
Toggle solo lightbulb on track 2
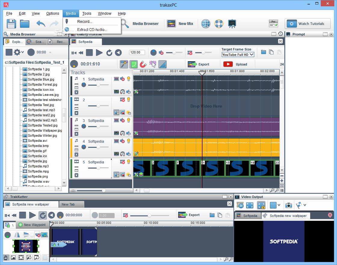point(128,99)
